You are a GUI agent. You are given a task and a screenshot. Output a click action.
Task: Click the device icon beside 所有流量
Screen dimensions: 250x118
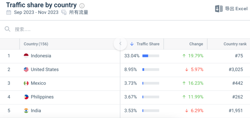[x=64, y=12]
